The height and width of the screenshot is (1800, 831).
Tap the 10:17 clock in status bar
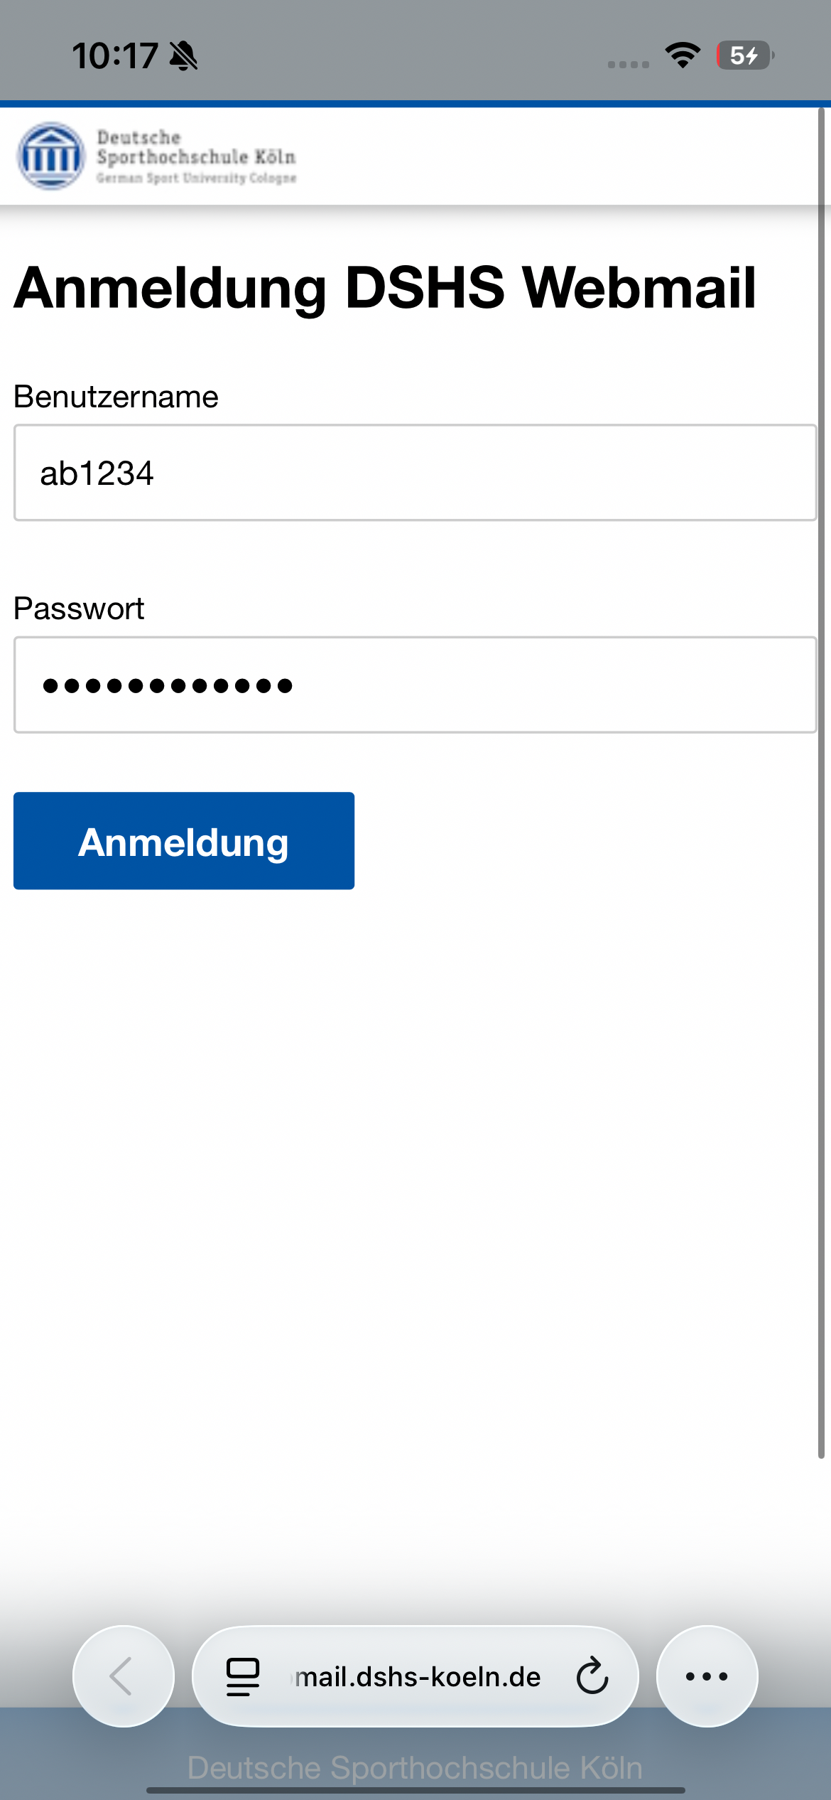pyautogui.click(x=114, y=55)
